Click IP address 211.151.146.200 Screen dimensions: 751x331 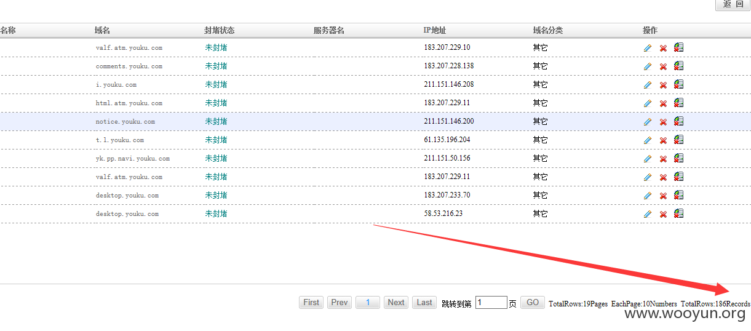449,121
